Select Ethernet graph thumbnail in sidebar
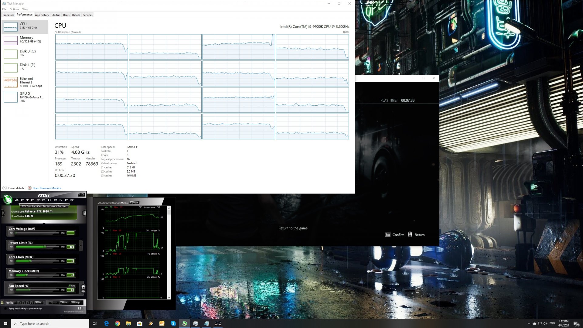 11,82
